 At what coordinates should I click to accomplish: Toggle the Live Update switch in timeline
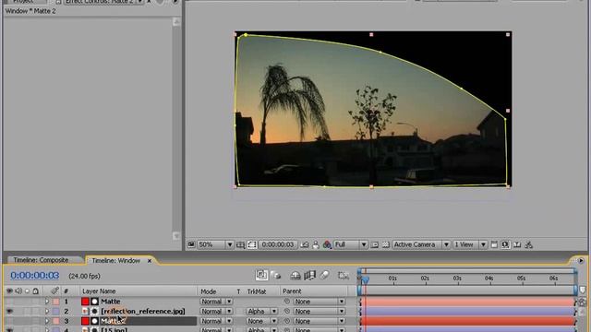(x=261, y=275)
